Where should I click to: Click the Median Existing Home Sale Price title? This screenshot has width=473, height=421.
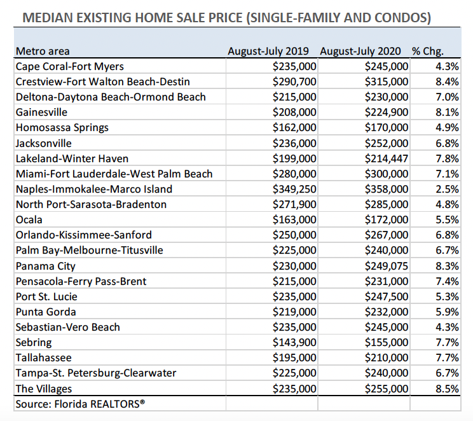[x=227, y=17]
